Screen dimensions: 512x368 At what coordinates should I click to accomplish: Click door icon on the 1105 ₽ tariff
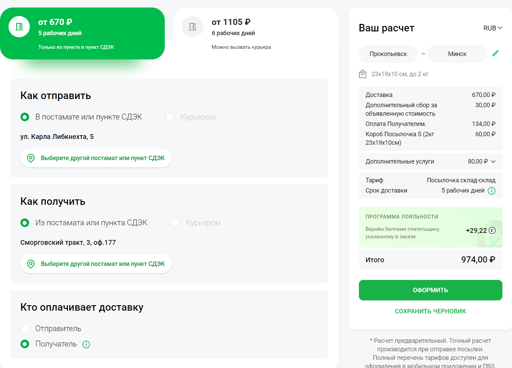[192, 27]
